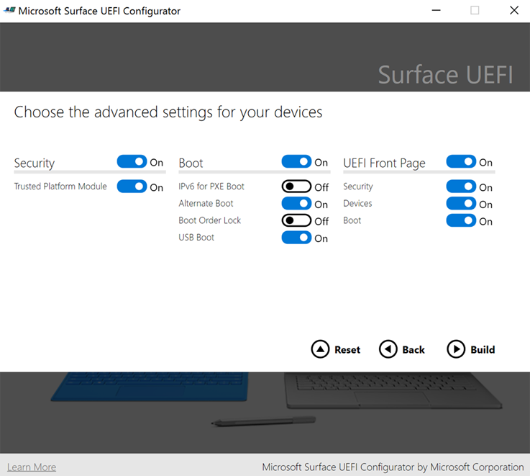Enable the Boot Order Lock switch

pyautogui.click(x=296, y=220)
